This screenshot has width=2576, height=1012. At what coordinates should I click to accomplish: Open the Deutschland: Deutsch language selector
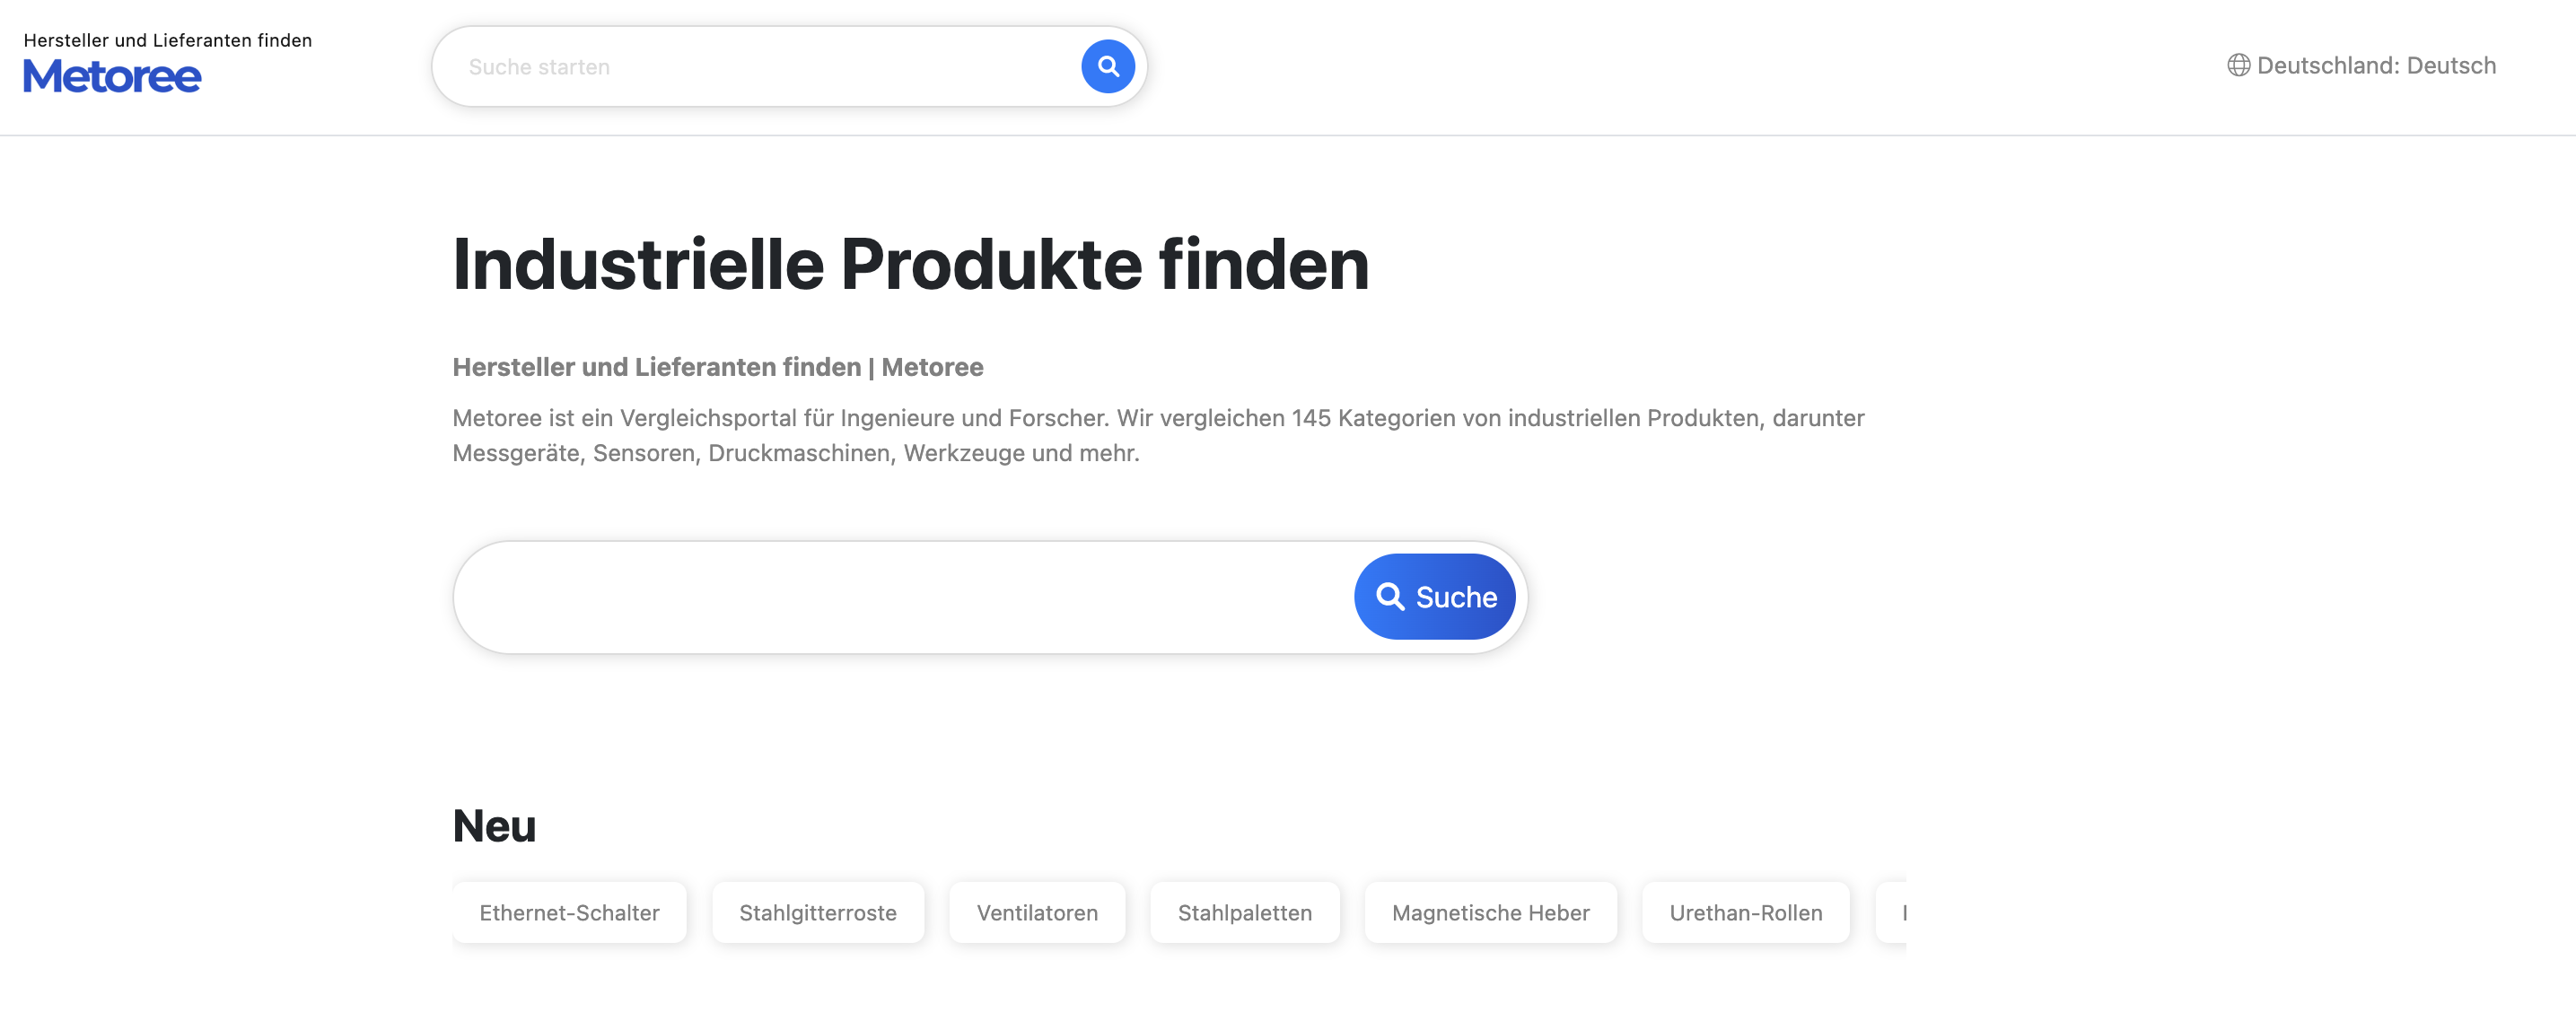pos(2375,66)
